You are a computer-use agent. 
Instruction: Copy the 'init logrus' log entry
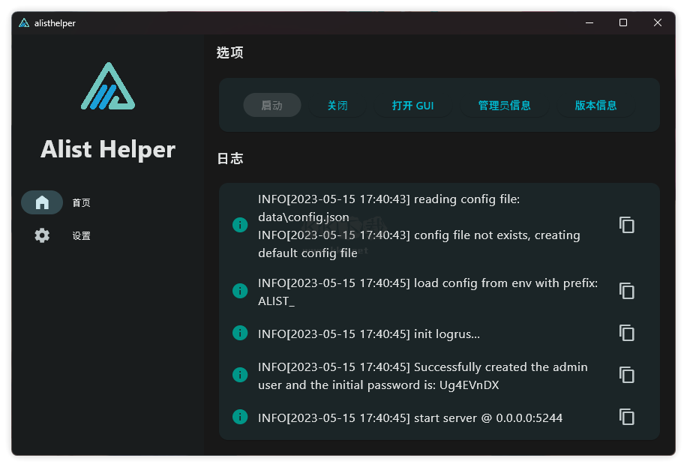point(627,334)
